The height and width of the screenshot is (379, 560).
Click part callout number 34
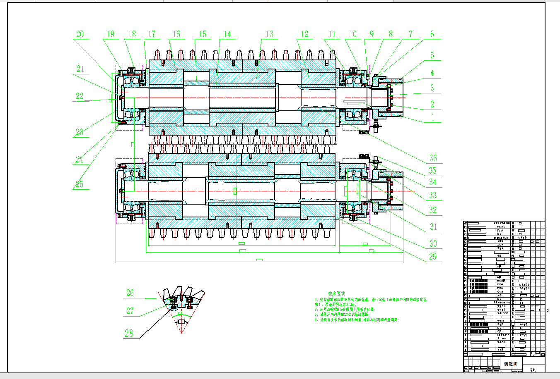[x=433, y=182]
